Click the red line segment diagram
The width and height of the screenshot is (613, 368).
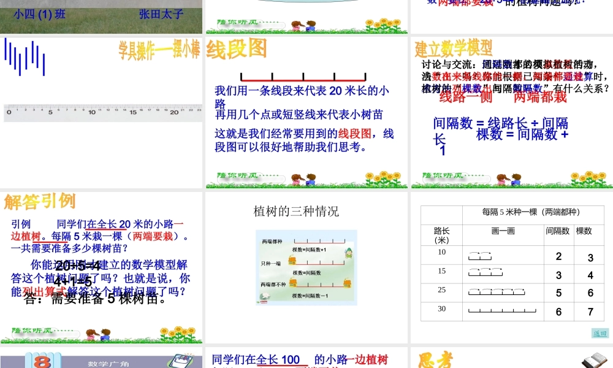[305, 78]
